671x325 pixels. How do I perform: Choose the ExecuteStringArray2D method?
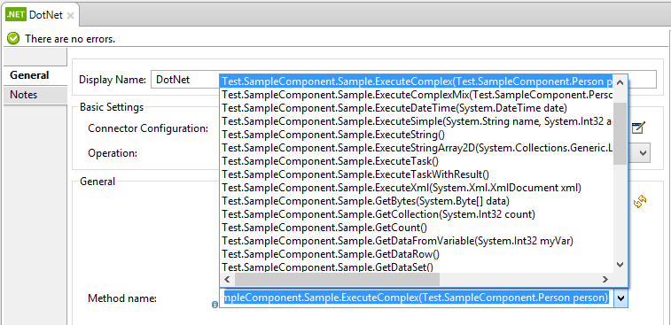(417, 148)
